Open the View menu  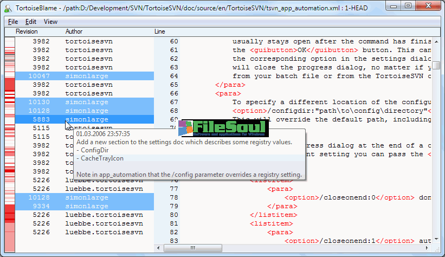point(50,22)
